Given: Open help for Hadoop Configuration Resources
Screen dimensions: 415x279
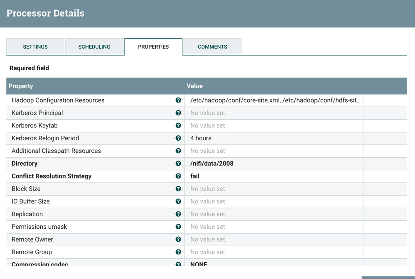Looking at the screenshot, I should (x=178, y=100).
